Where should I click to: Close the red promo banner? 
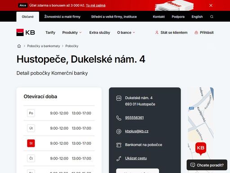click(211, 5)
